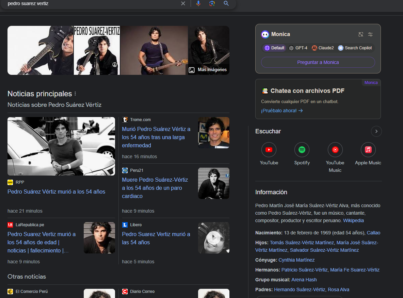Open the LaRepublica.pe article thumbnail
Viewport: 403px width, 298px height.
[99, 238]
